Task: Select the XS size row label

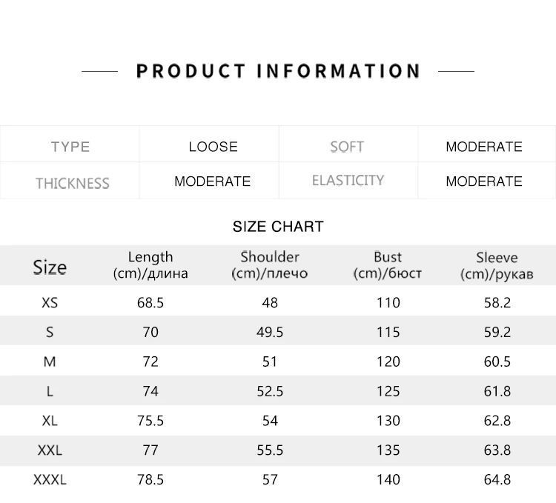Action: pos(50,303)
